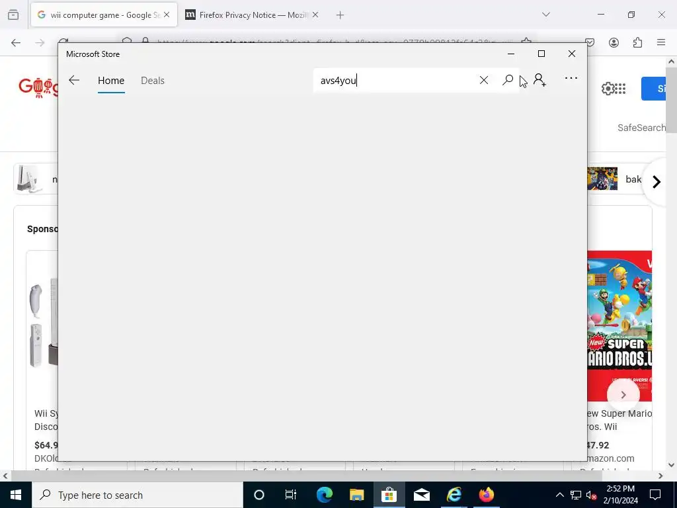Viewport: 677px width, 508px height.
Task: Open the Store sign-in account icon
Action: [x=539, y=80]
